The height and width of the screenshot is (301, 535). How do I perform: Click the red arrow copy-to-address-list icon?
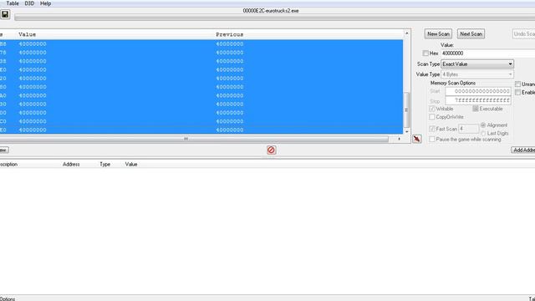click(416, 139)
